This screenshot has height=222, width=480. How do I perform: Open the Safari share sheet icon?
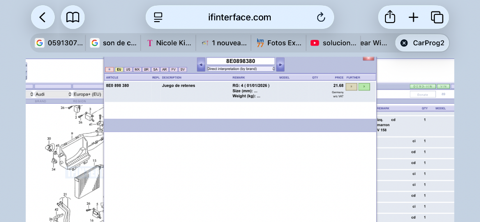[390, 17]
